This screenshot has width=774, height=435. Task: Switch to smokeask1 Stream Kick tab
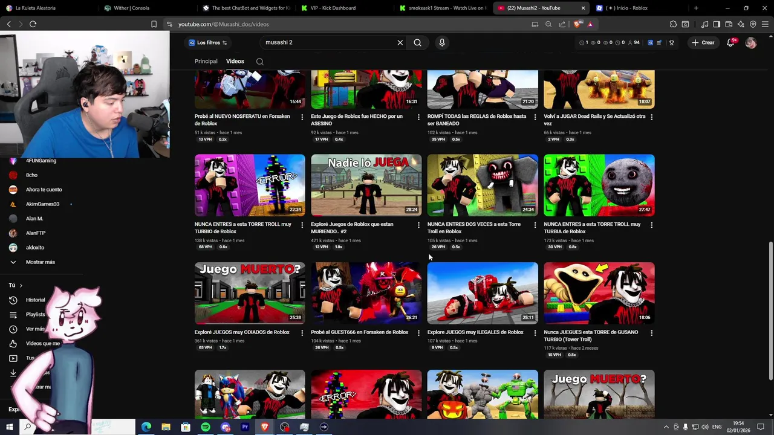443,8
